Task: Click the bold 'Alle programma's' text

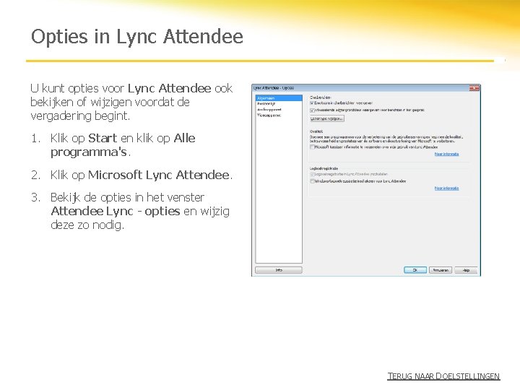Action: [123, 145]
